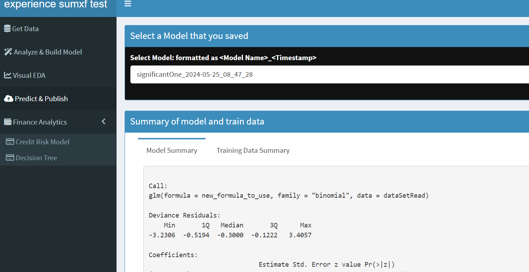The width and height of the screenshot is (529, 272).
Task: Click the Max residual value 3.4057
Action: [x=300, y=235]
